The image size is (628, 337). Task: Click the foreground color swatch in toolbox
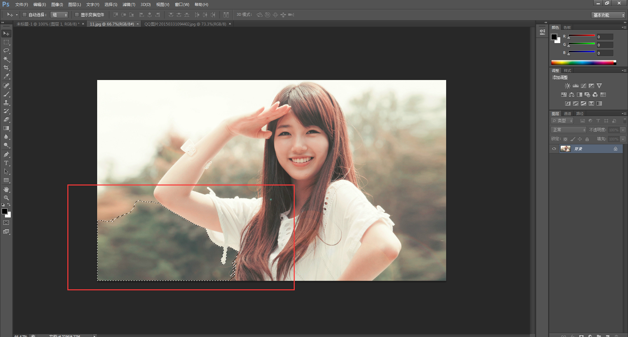(x=5, y=211)
